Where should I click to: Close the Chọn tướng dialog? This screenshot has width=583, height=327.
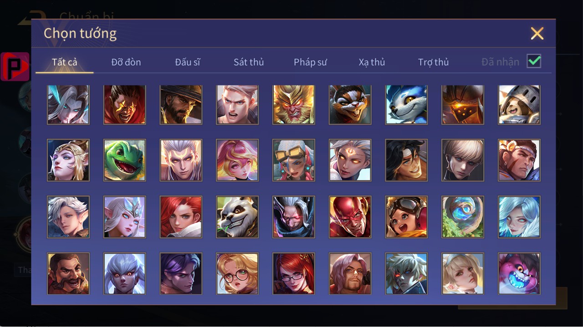click(537, 33)
